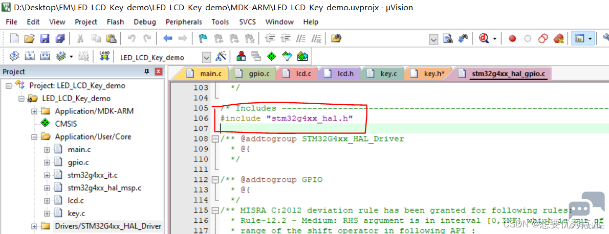This screenshot has height=234, width=609.
Task: Expand the Application/MDK-ARM folder
Action: click(x=34, y=111)
